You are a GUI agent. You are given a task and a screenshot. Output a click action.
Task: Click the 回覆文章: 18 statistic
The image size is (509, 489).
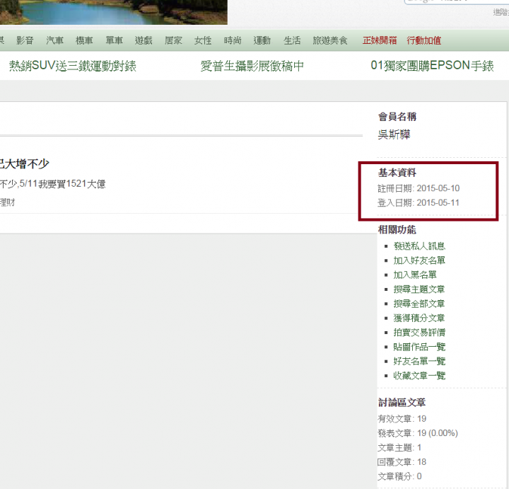click(x=402, y=462)
